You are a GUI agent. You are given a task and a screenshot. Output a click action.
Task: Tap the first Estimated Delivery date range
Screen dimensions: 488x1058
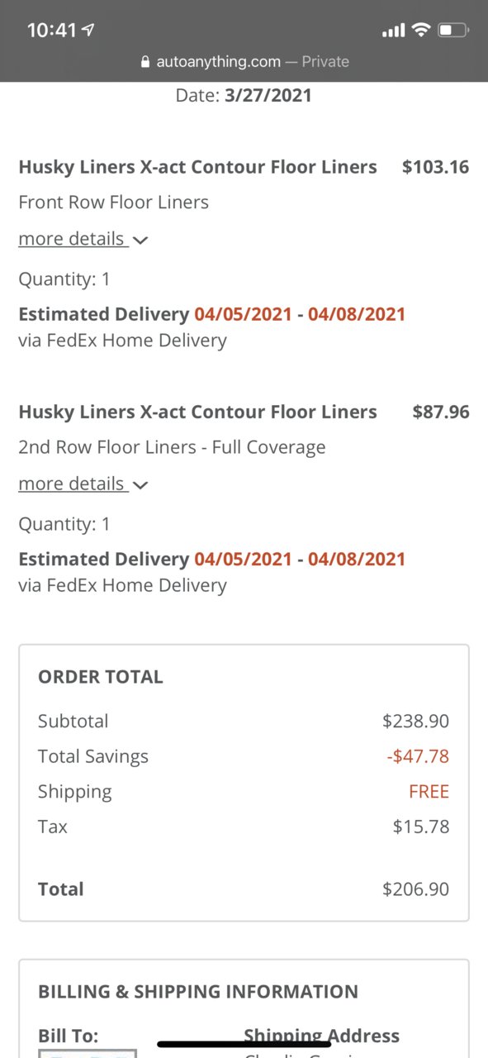300,314
